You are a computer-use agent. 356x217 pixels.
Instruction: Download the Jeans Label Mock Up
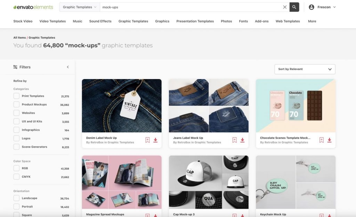[242, 140]
